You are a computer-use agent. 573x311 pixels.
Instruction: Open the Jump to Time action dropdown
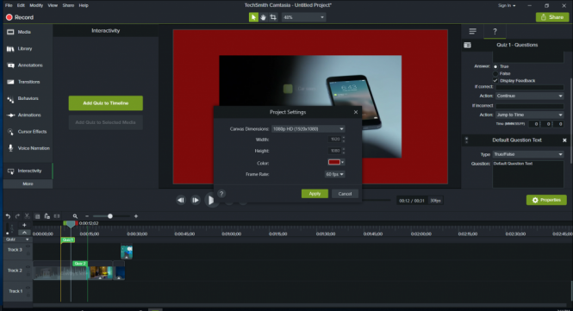(530, 115)
